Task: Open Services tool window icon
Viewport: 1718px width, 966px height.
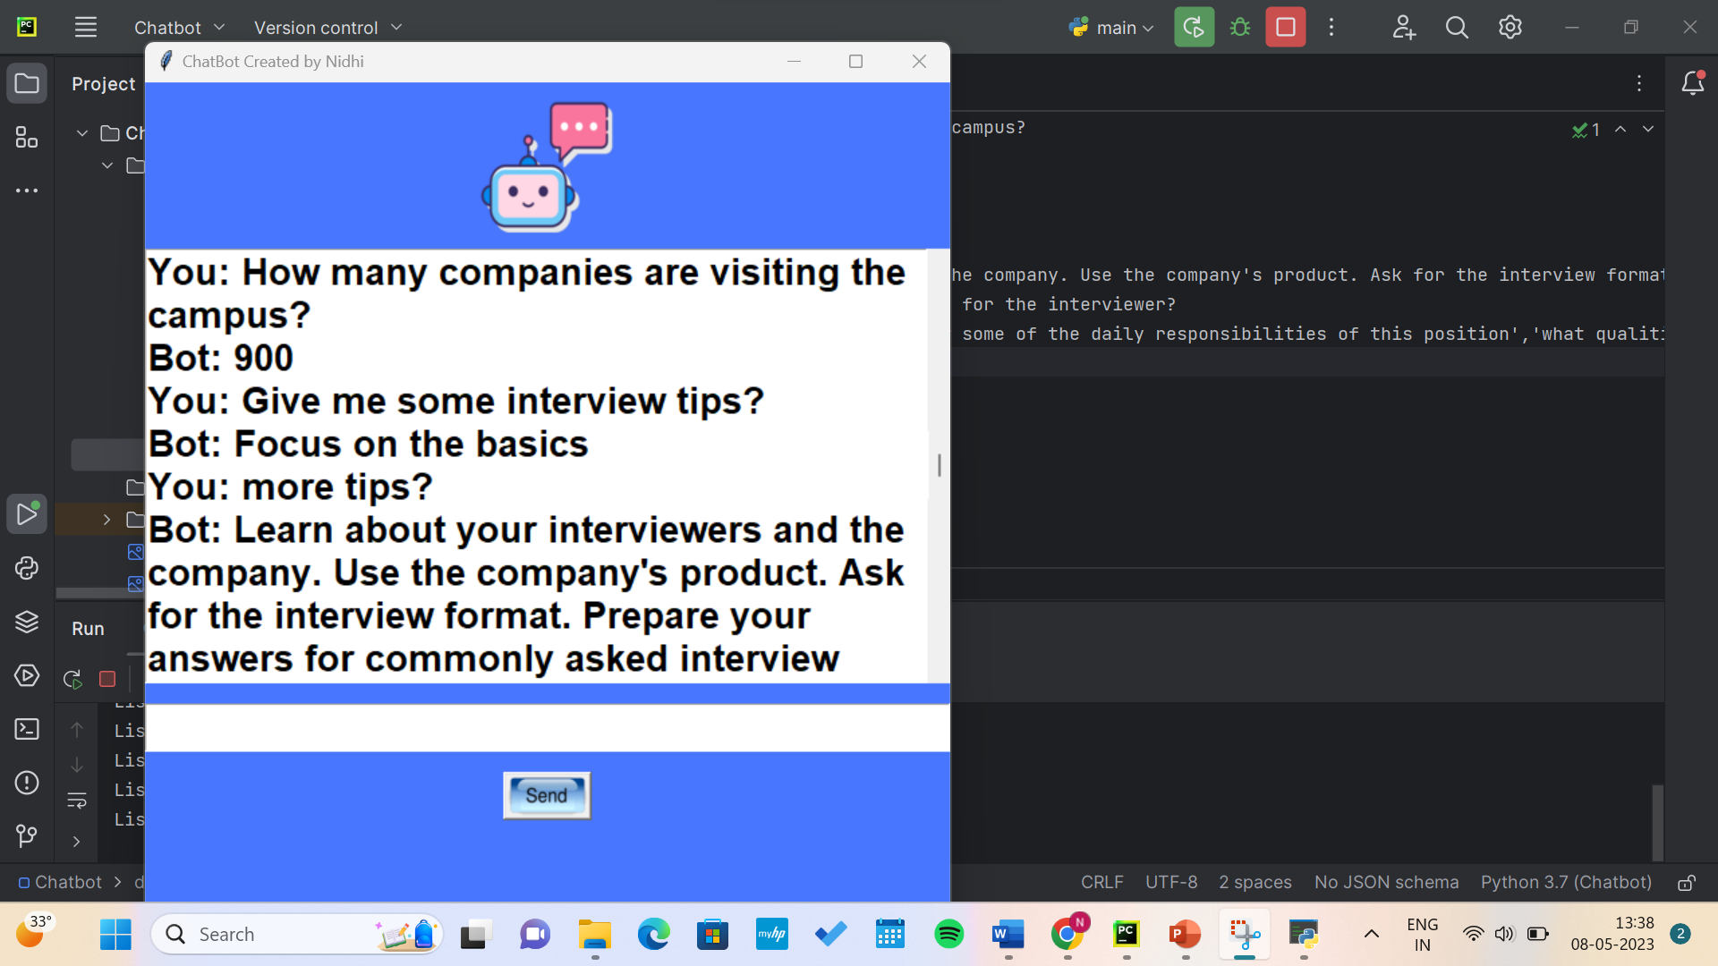Action: [27, 675]
